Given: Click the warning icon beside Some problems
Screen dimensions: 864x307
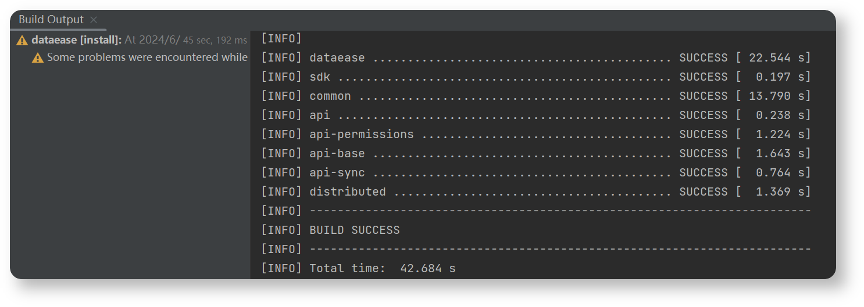Looking at the screenshot, I should click(x=38, y=58).
